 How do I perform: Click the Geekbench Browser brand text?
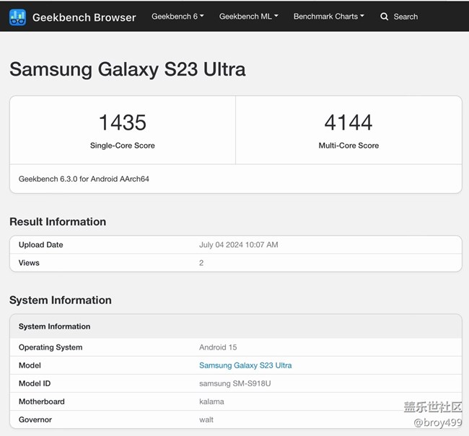(x=84, y=17)
